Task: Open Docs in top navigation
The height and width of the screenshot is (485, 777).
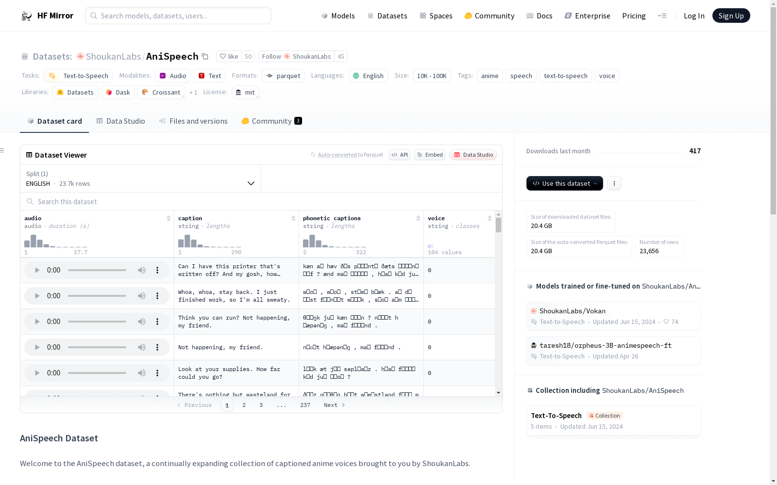Action: point(539,16)
